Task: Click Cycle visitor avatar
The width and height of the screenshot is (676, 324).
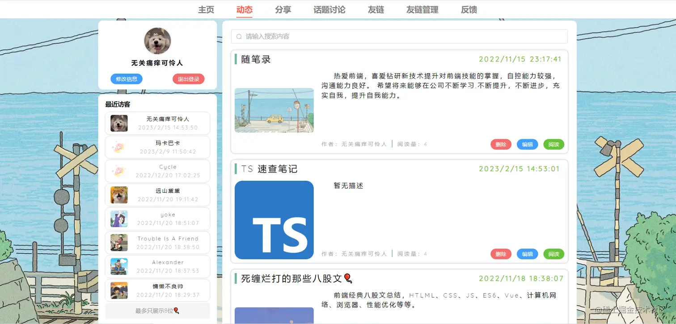Action: pyautogui.click(x=119, y=171)
